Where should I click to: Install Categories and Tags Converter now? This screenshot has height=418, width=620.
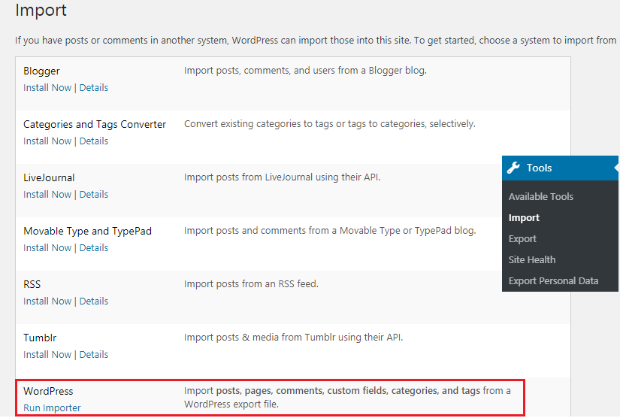(47, 141)
